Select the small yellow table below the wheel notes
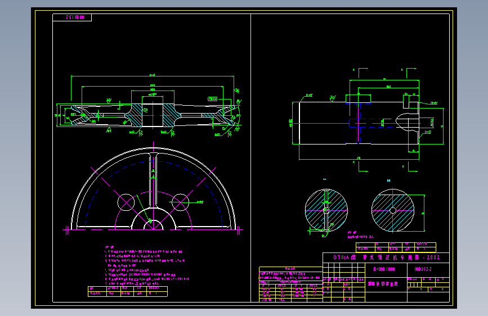Screen dimensions: 488x316 click(x=128, y=291)
